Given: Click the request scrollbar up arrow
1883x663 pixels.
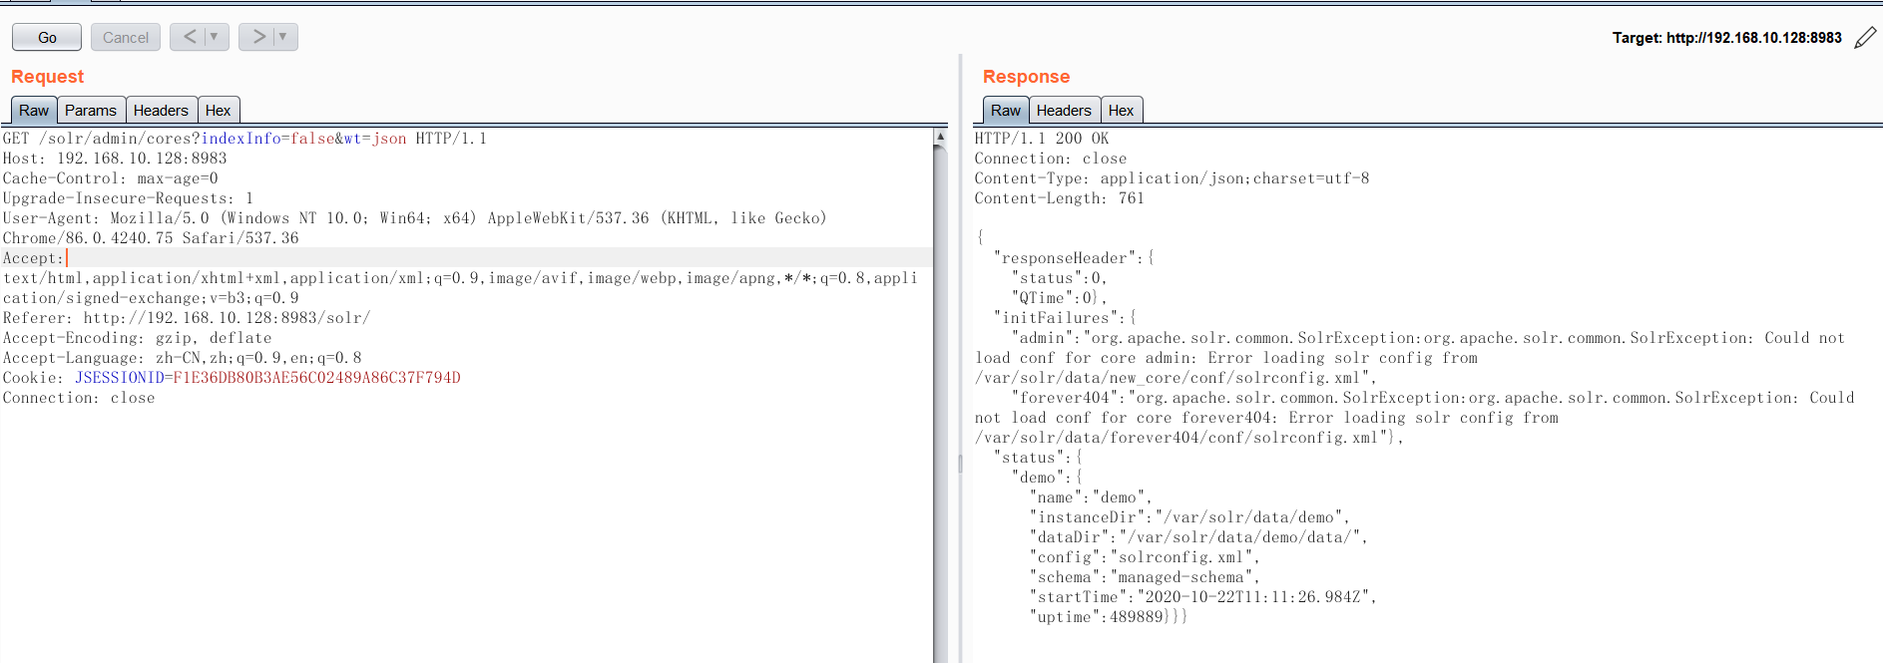Looking at the screenshot, I should 940,136.
